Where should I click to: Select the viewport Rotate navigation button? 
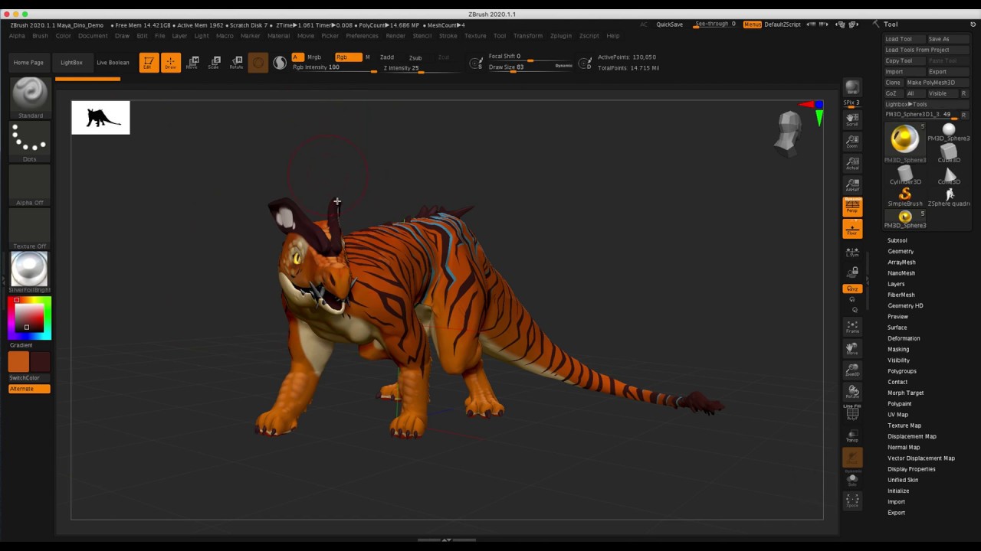pyautogui.click(x=852, y=392)
